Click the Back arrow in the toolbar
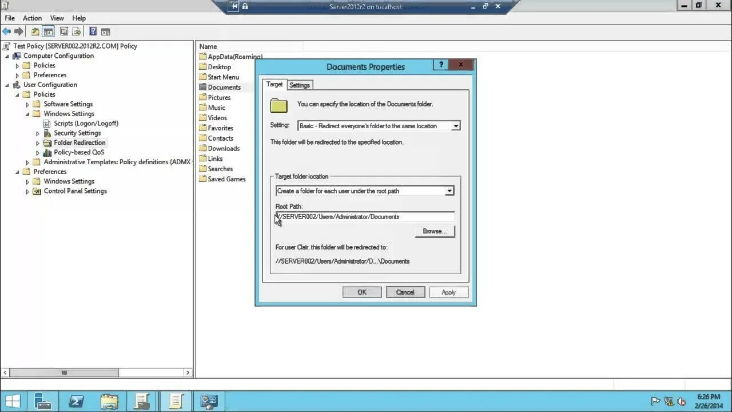Screen dimensions: 732x412 (x=7, y=31)
